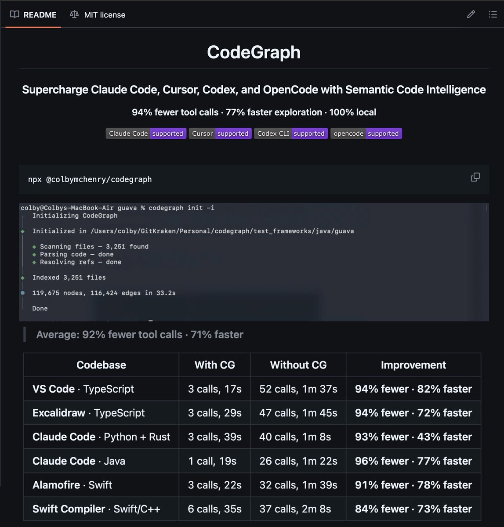Click the Codex CLI supported badge
The width and height of the screenshot is (504, 527).
pyautogui.click(x=291, y=134)
